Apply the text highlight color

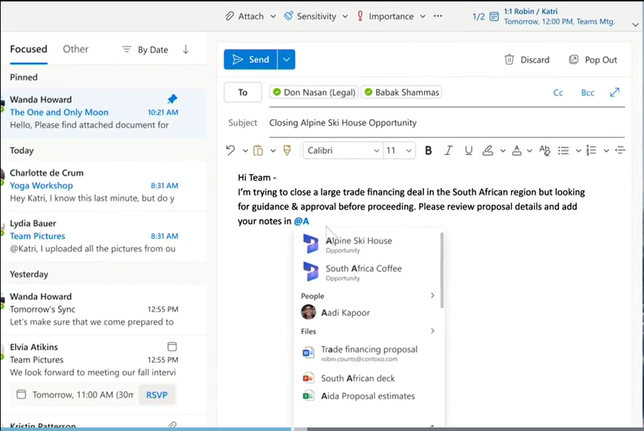487,151
